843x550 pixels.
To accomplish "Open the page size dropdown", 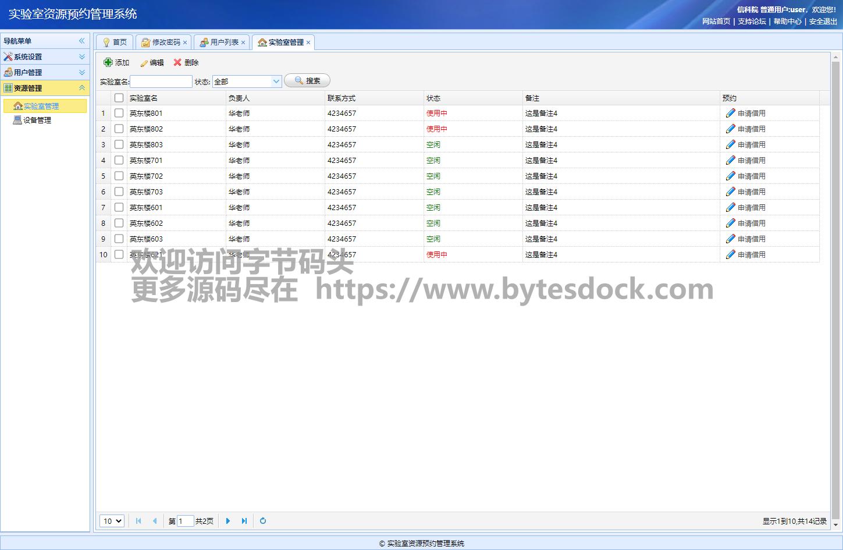I will tap(112, 521).
